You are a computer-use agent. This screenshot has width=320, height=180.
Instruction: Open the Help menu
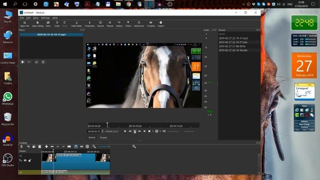[55, 18]
